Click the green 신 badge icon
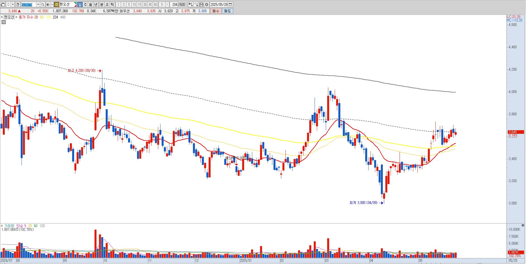Viewport: 526px width, 264px height. [x=56, y=4]
